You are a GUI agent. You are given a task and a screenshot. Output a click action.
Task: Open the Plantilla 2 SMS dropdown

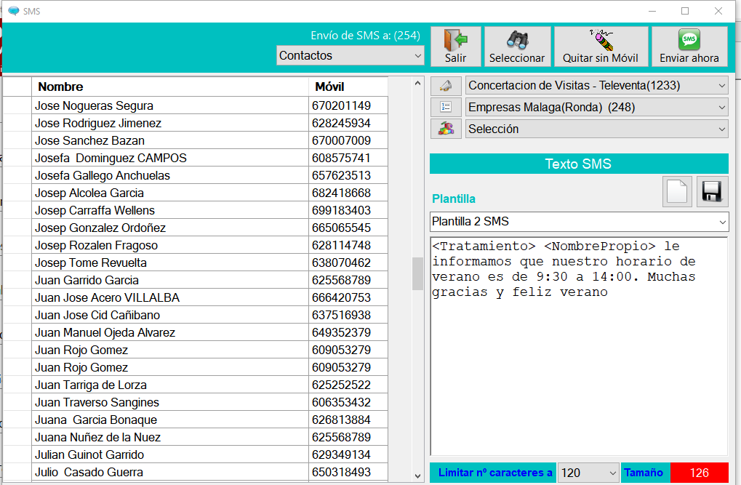point(579,221)
